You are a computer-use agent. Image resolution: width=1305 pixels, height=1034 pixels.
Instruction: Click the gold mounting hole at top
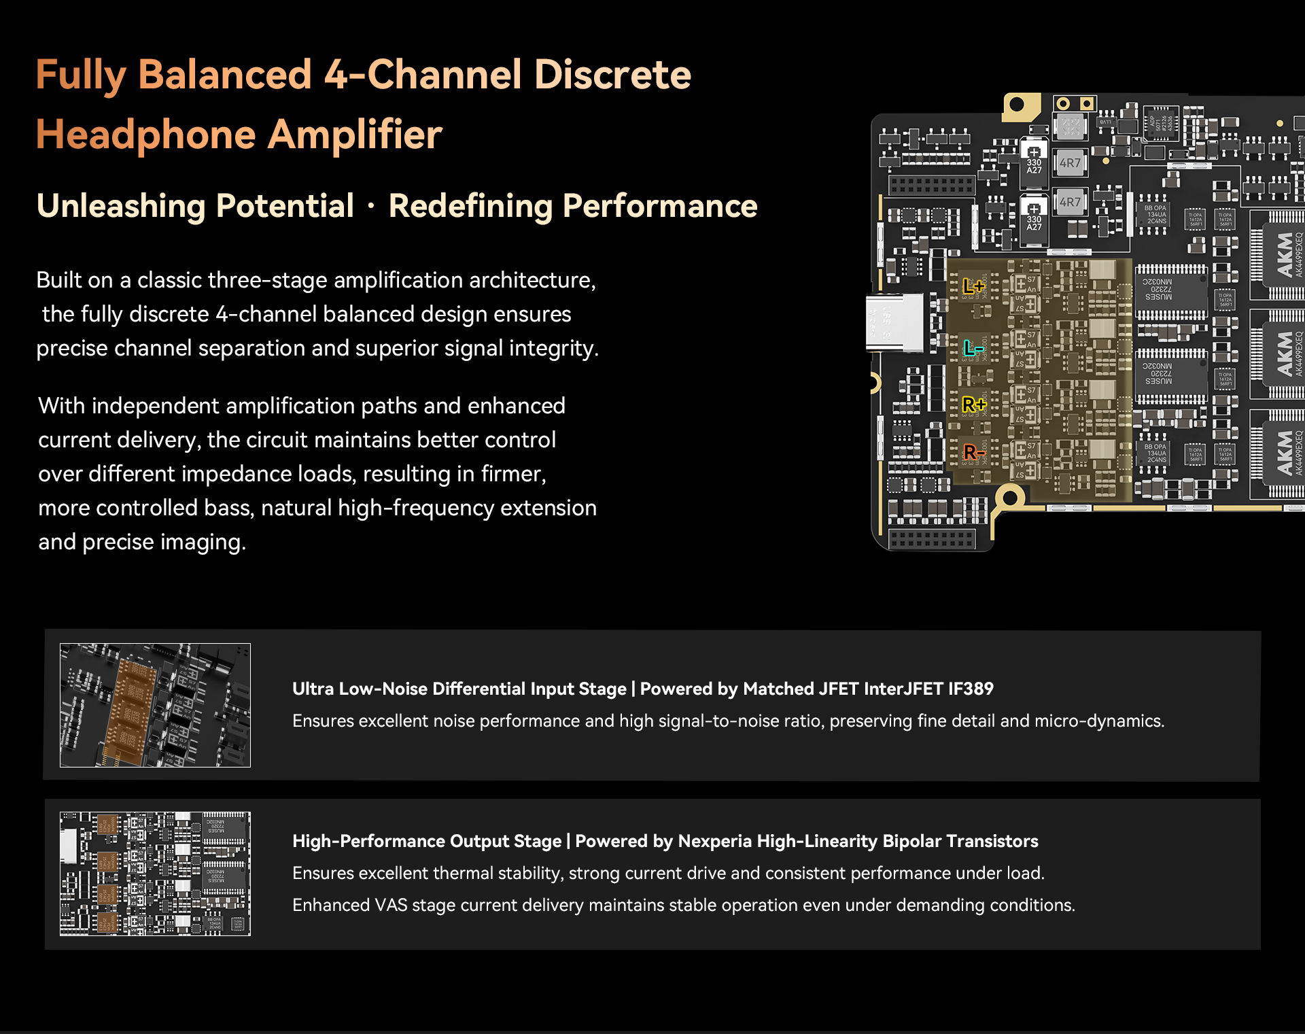(1017, 105)
